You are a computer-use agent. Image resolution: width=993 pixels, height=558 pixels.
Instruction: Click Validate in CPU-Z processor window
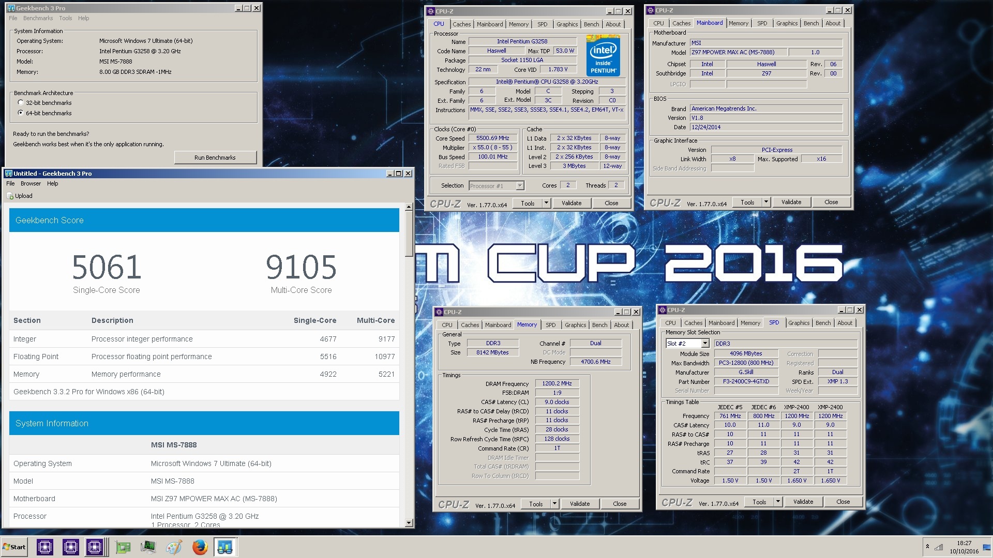coord(571,203)
